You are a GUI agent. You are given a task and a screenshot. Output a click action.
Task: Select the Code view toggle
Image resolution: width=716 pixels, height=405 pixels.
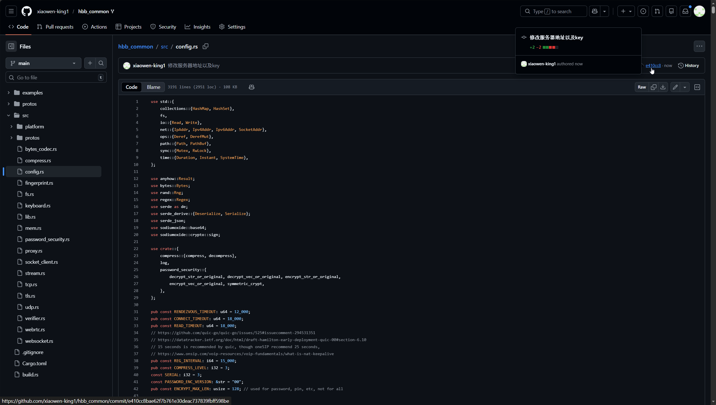(x=131, y=87)
